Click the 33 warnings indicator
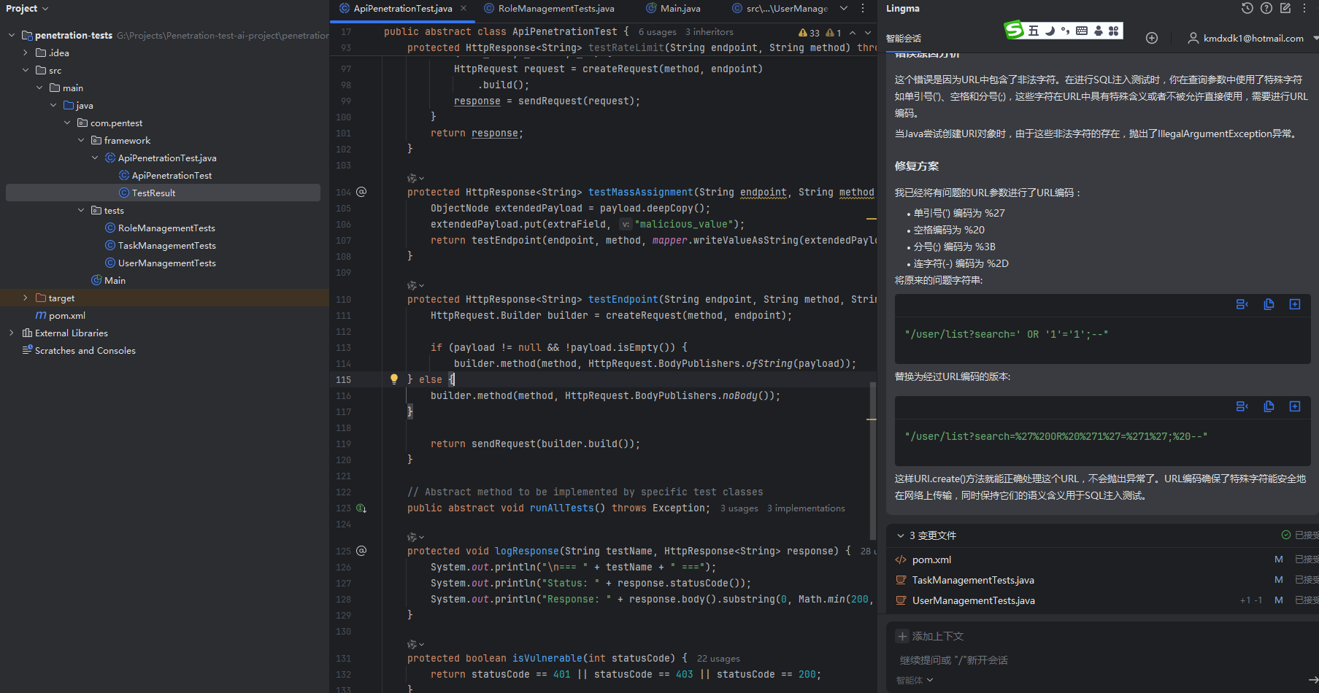 809,33
